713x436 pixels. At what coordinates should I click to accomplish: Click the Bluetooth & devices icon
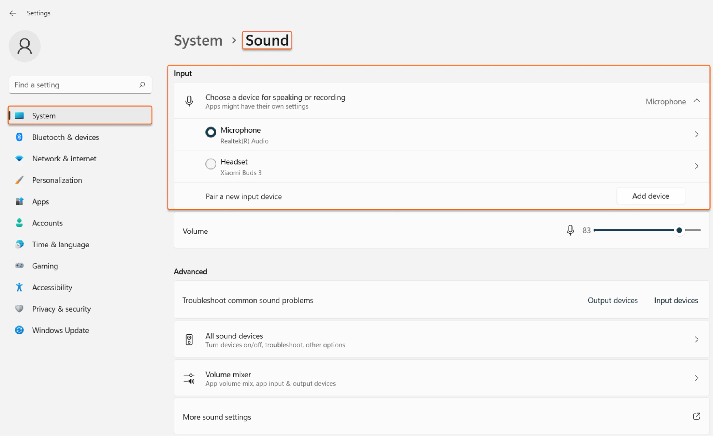point(19,137)
